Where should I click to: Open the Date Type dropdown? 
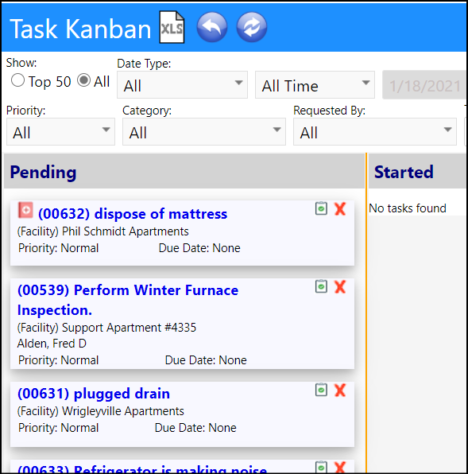pyautogui.click(x=183, y=85)
